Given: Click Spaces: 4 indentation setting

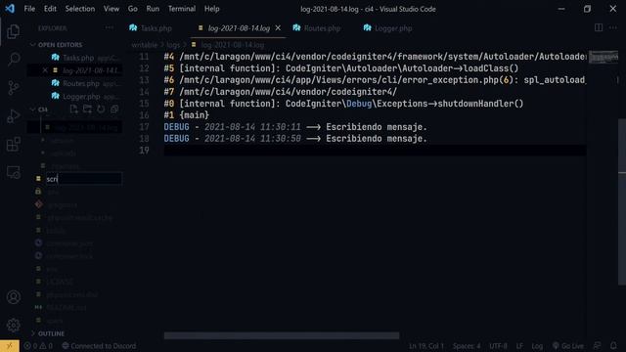Looking at the screenshot, I should tap(467, 346).
